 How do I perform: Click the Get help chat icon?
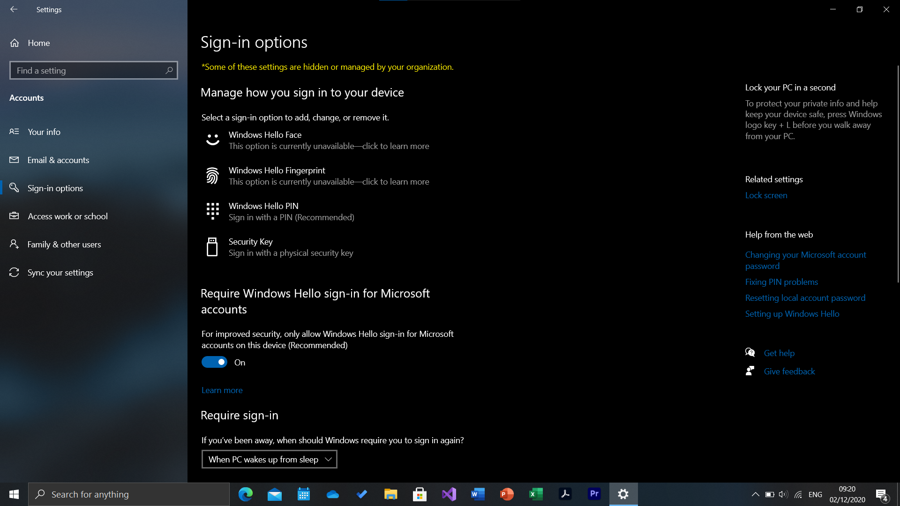[750, 352]
